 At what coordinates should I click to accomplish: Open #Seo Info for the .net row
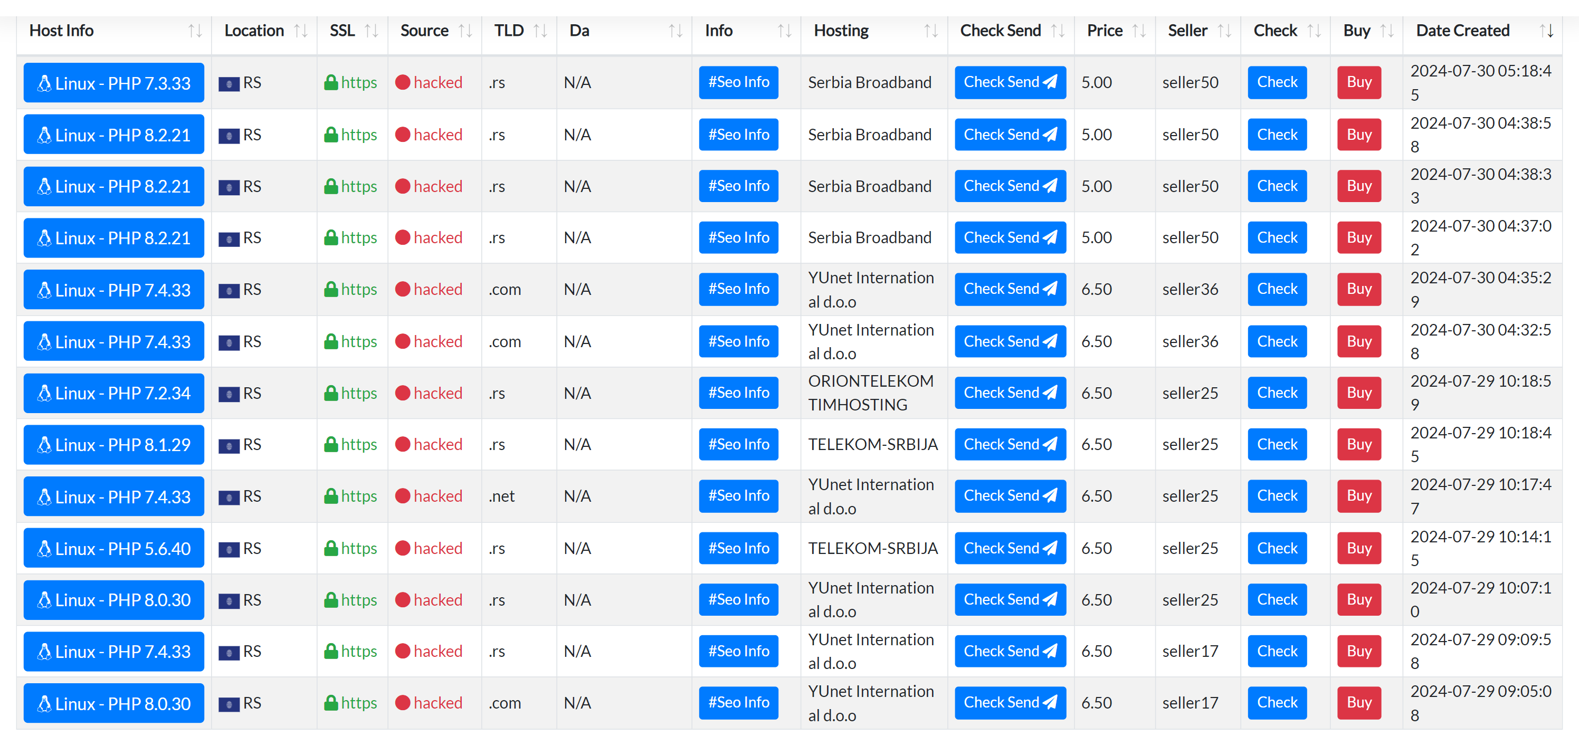pos(738,496)
